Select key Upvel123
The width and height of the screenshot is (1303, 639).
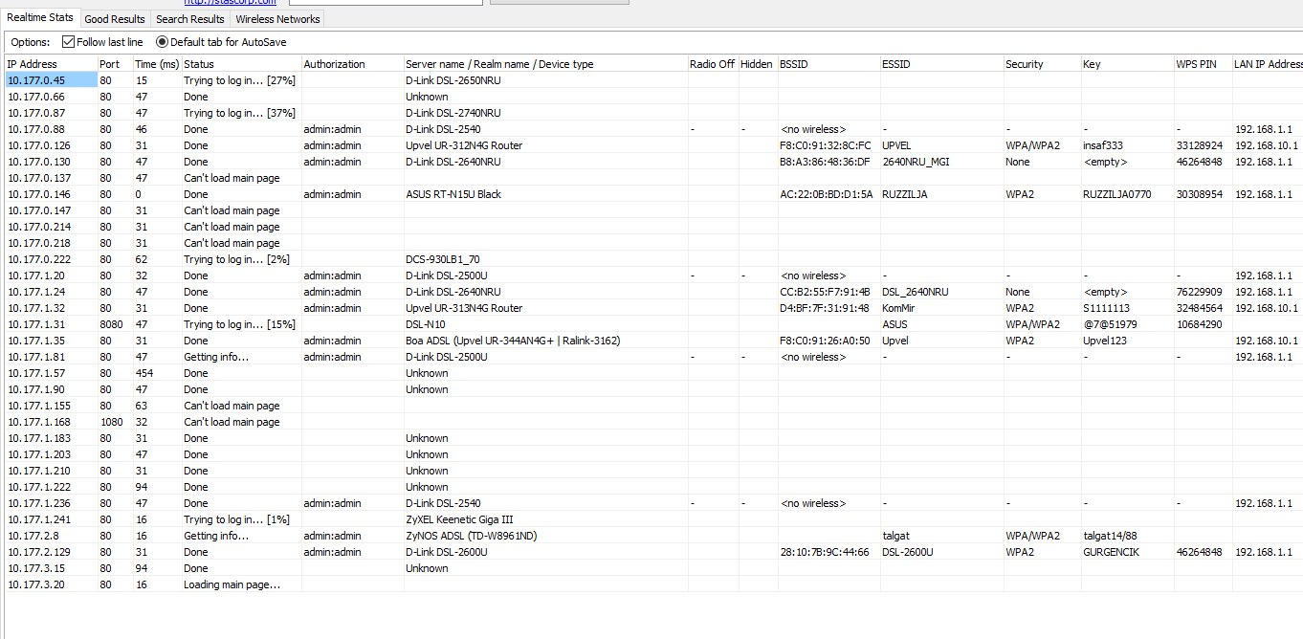click(x=1104, y=341)
